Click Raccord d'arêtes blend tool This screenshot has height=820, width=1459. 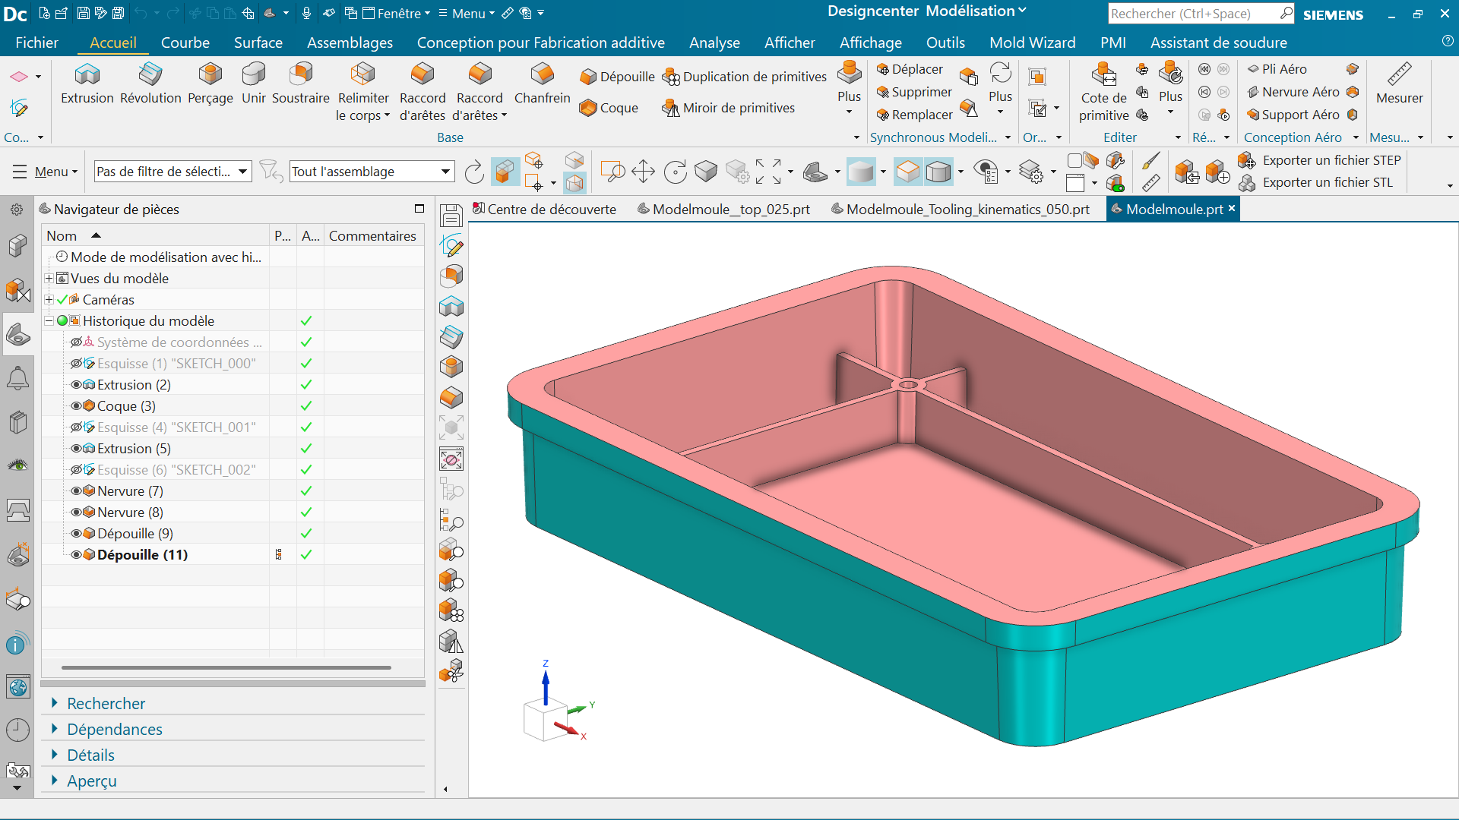coord(423,91)
